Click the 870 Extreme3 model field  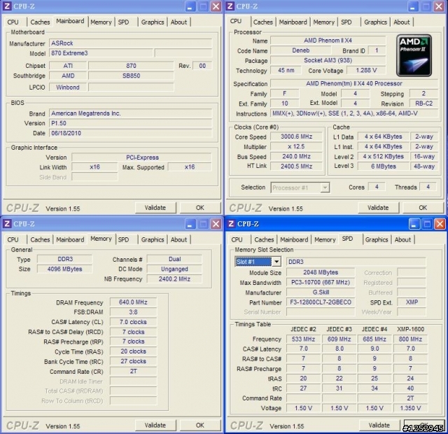[101, 53]
